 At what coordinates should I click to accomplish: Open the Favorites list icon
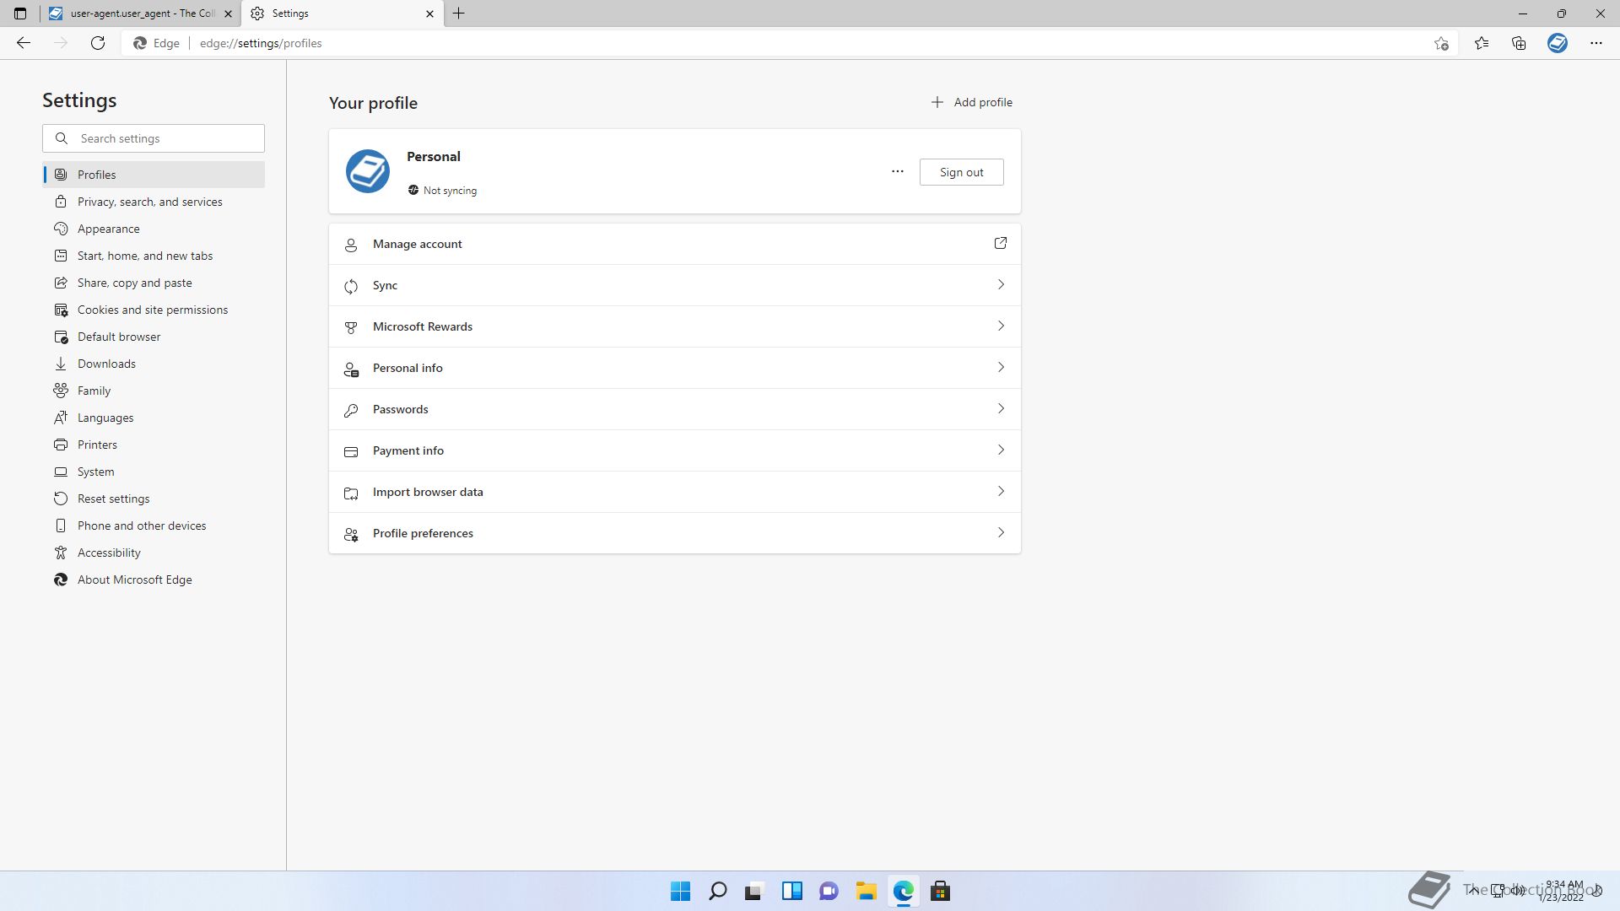[x=1482, y=43]
